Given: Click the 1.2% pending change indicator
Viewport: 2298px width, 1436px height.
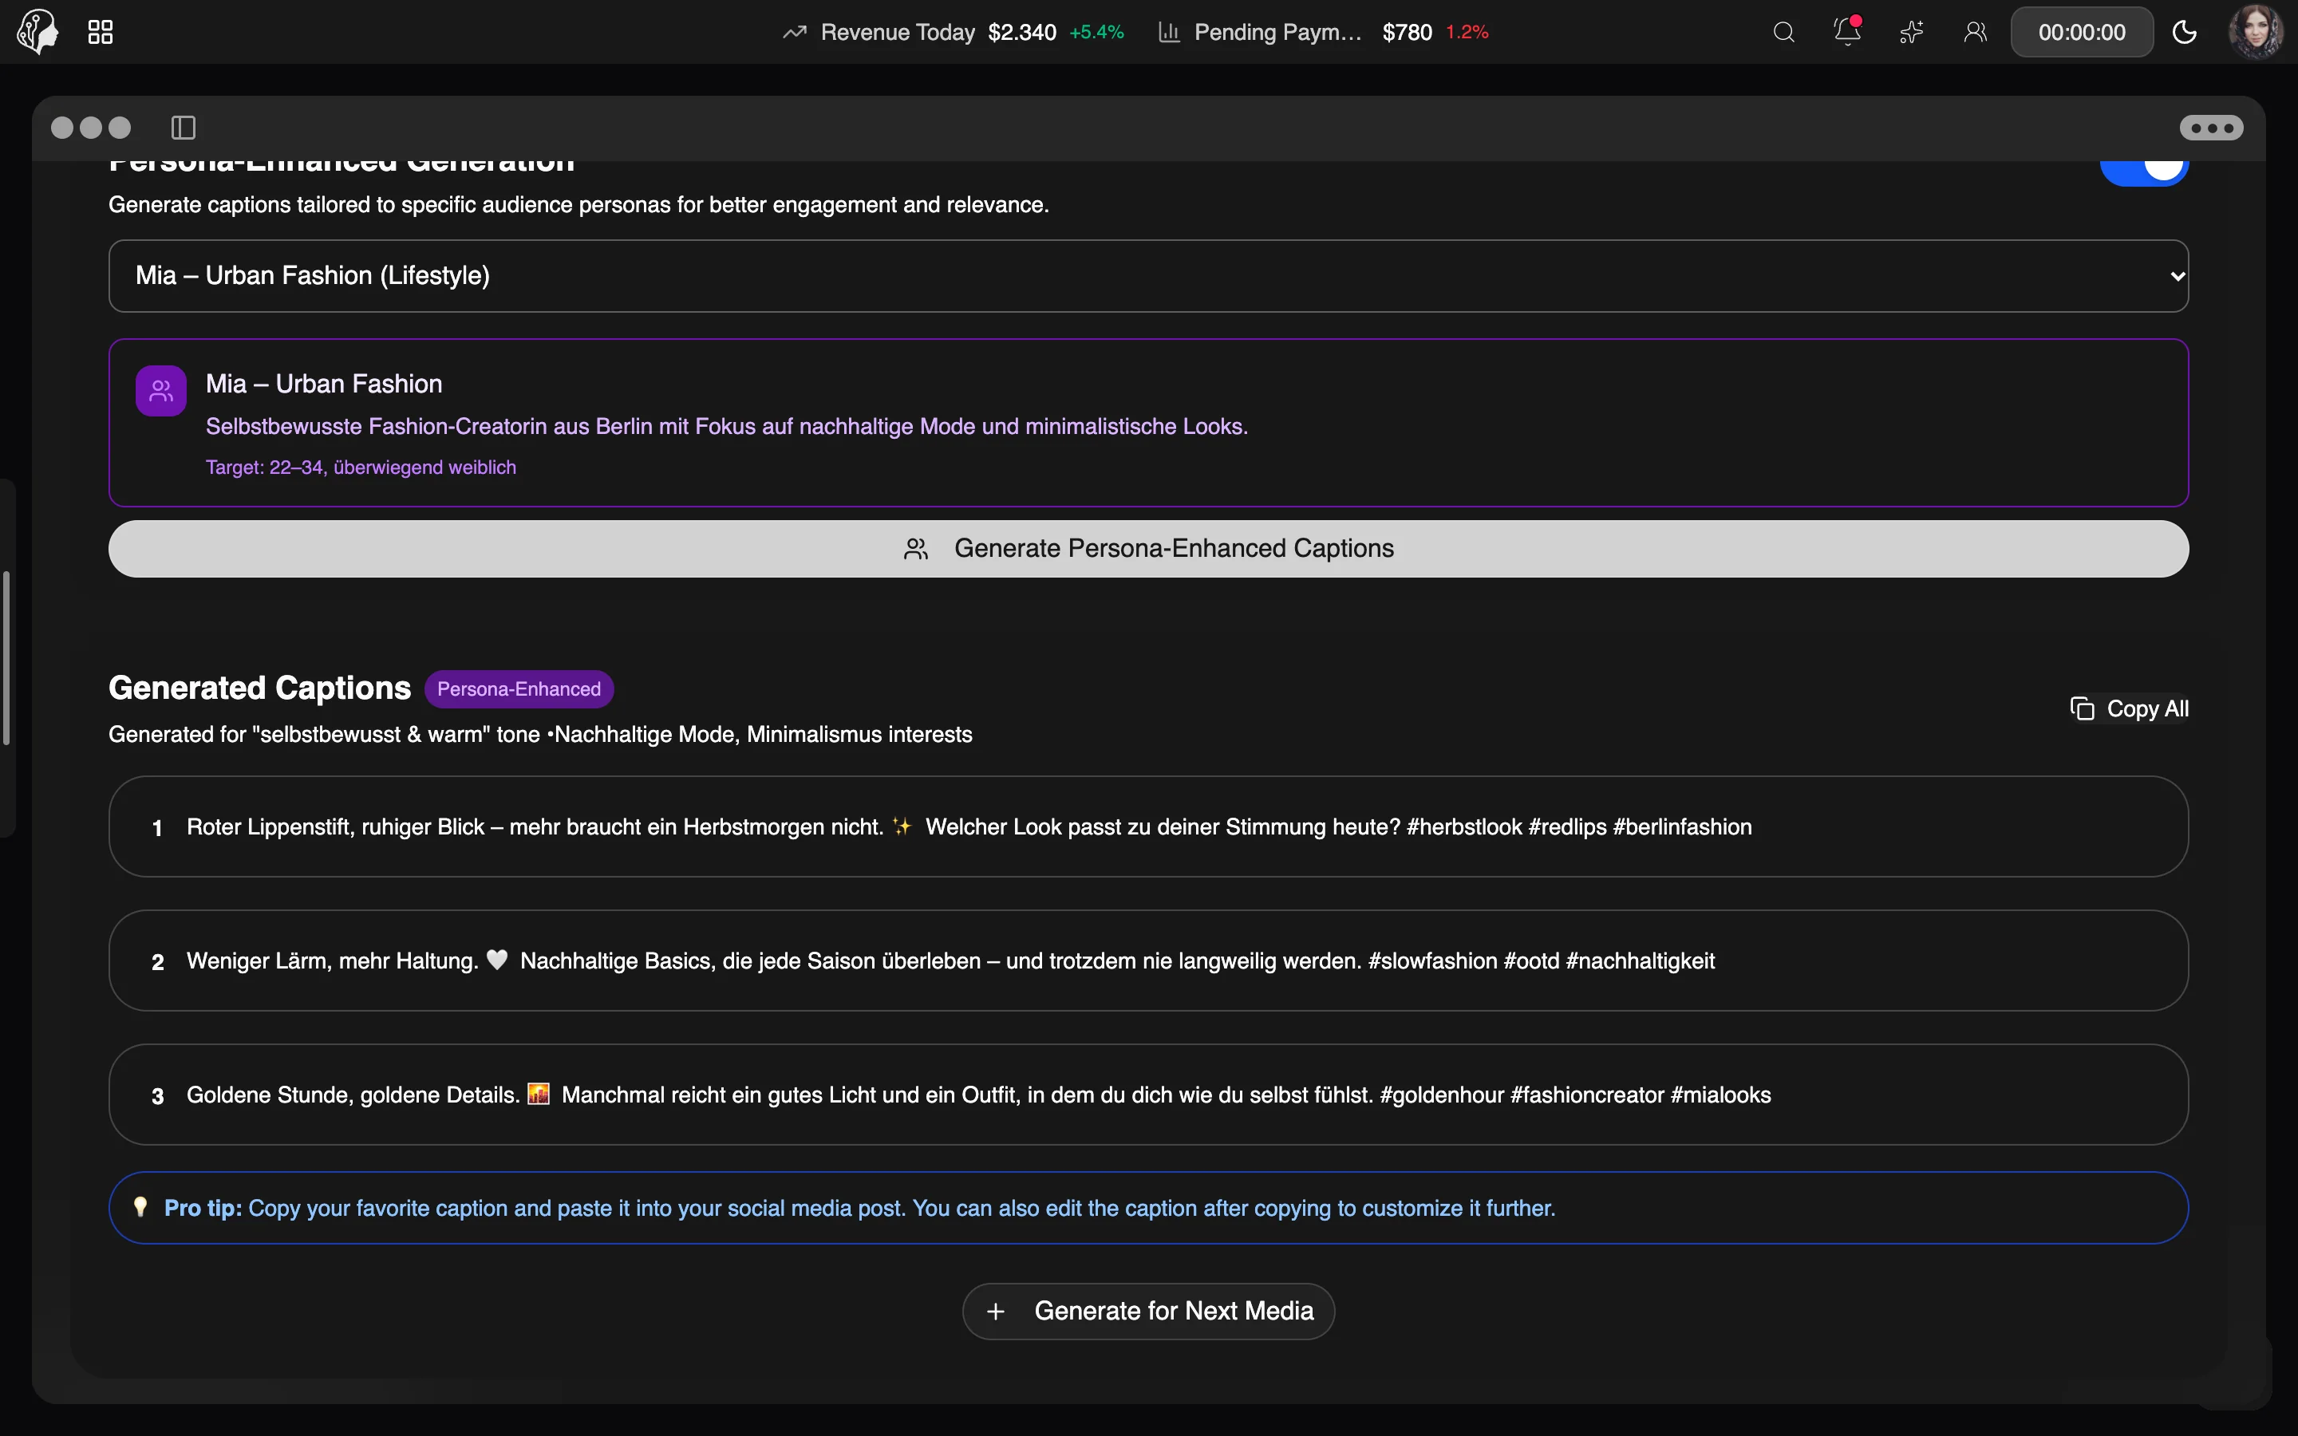Looking at the screenshot, I should pos(1466,32).
